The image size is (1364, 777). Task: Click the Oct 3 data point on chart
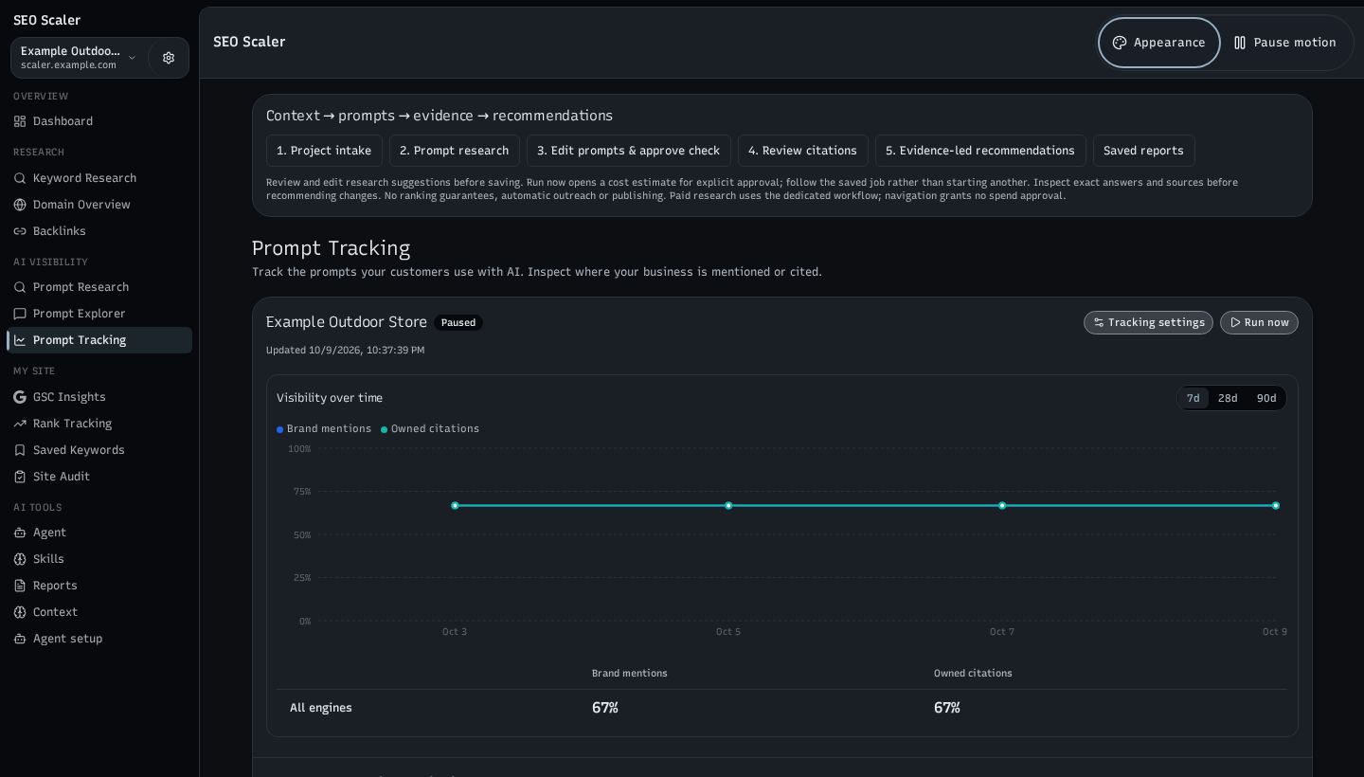(x=455, y=506)
